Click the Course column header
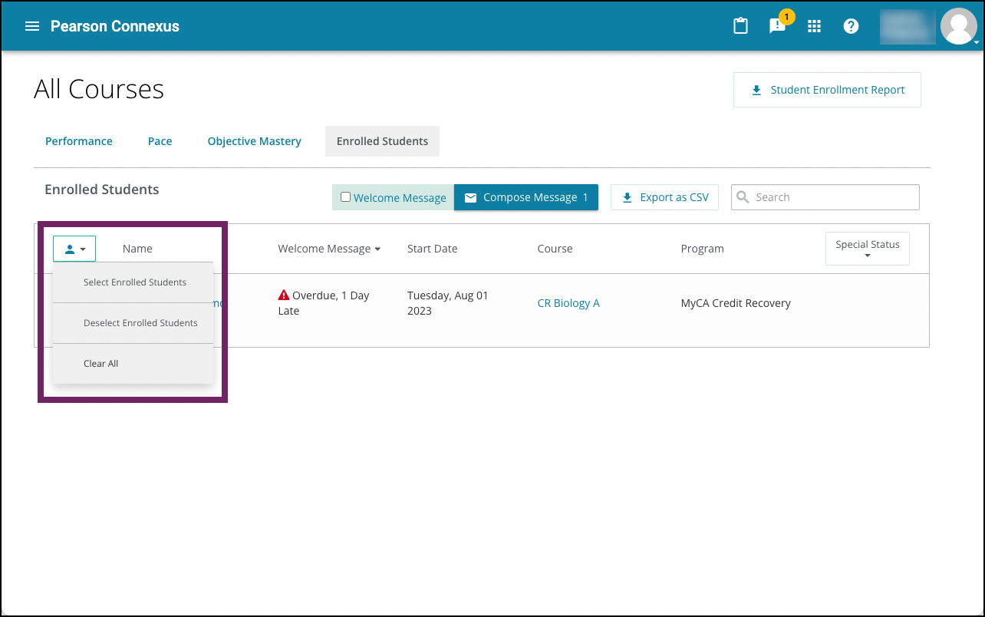This screenshot has height=617, width=985. [555, 249]
